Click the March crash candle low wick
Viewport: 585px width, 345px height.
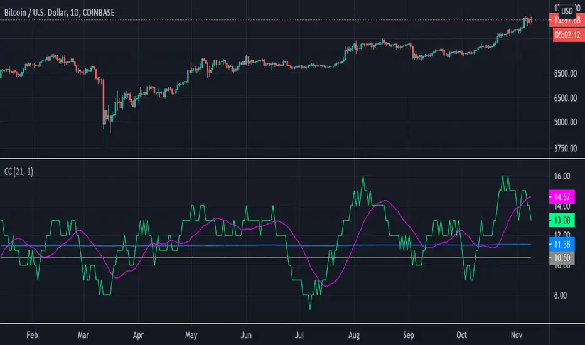[x=105, y=136]
